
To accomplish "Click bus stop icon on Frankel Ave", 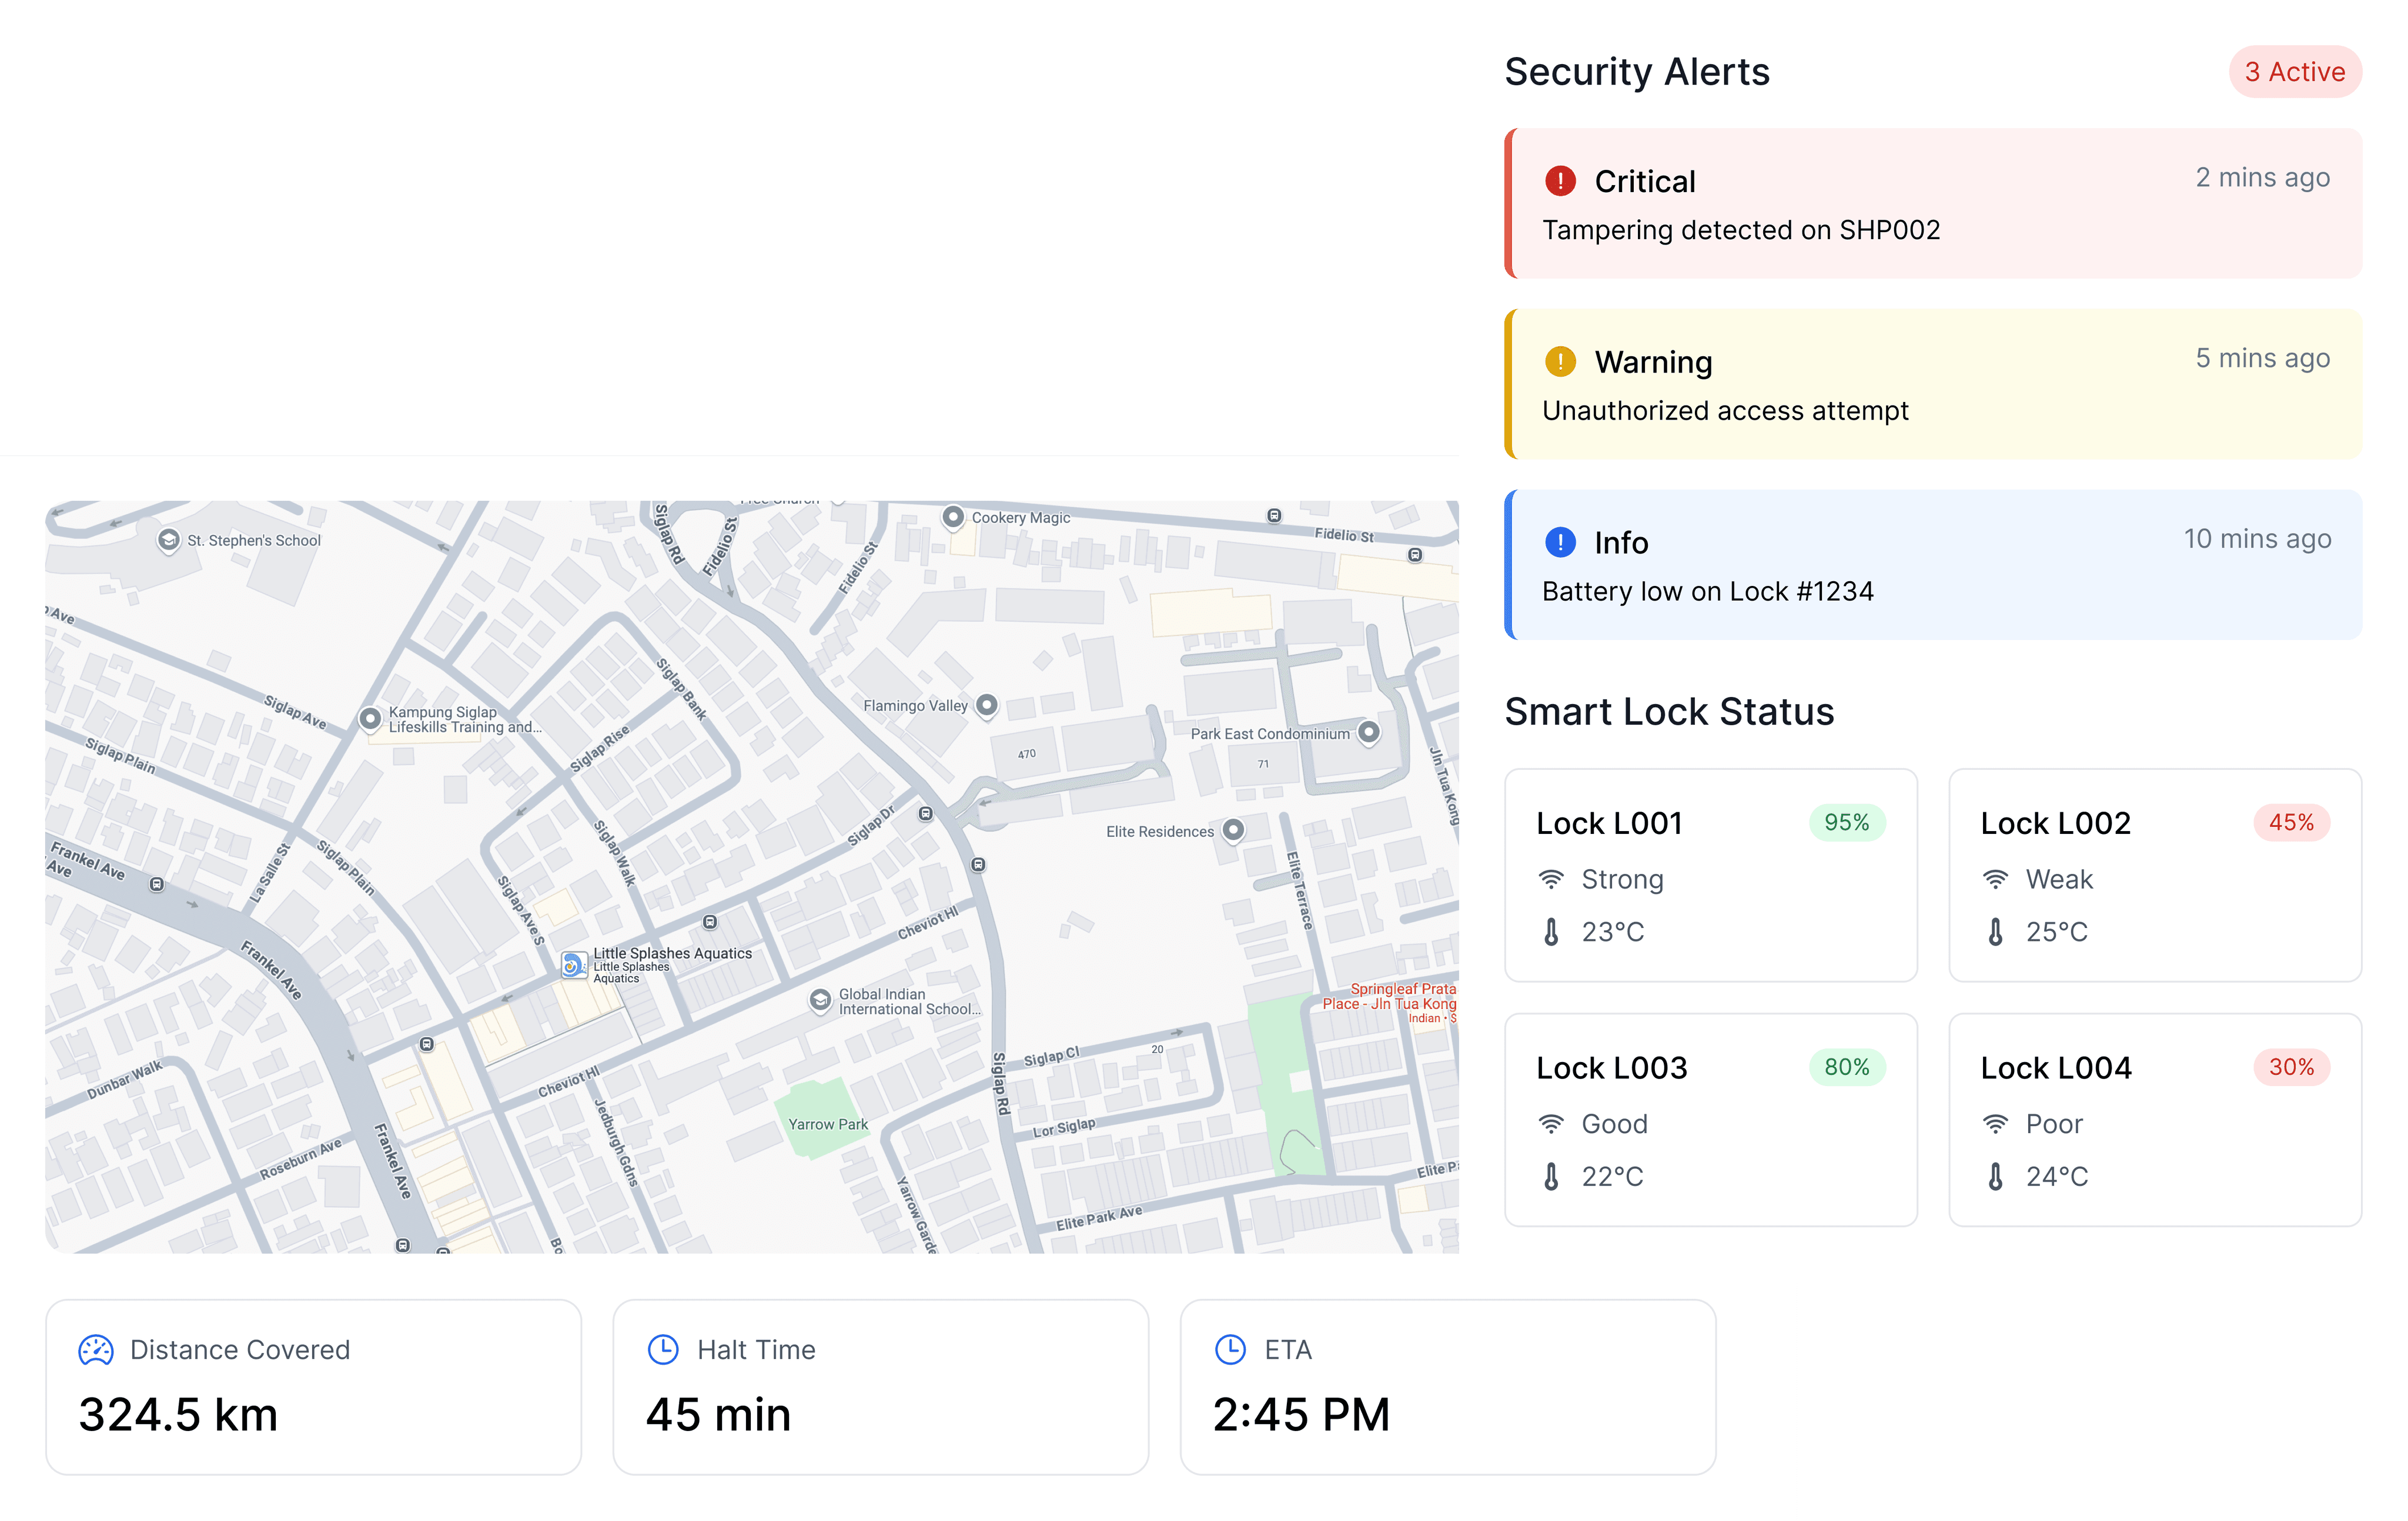I will [157, 884].
